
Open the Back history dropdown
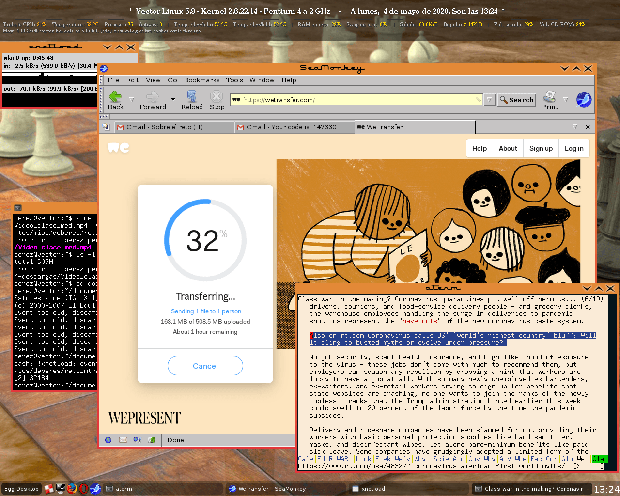pyautogui.click(x=131, y=100)
